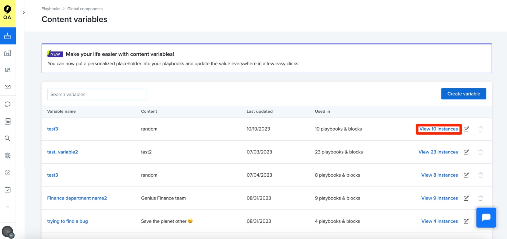
Task: Edit the 10/19/2023 test3 variable
Action: coord(466,129)
